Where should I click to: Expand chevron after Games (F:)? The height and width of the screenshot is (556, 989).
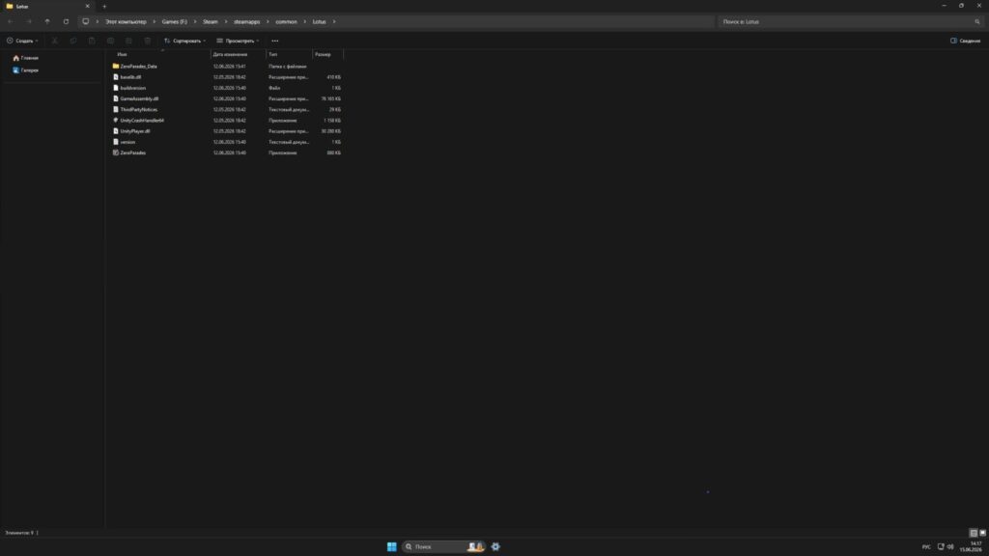[195, 21]
